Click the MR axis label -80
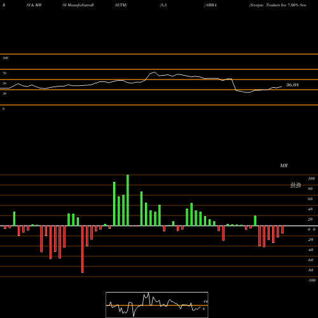This screenshot has height=318, width=318. [310, 270]
